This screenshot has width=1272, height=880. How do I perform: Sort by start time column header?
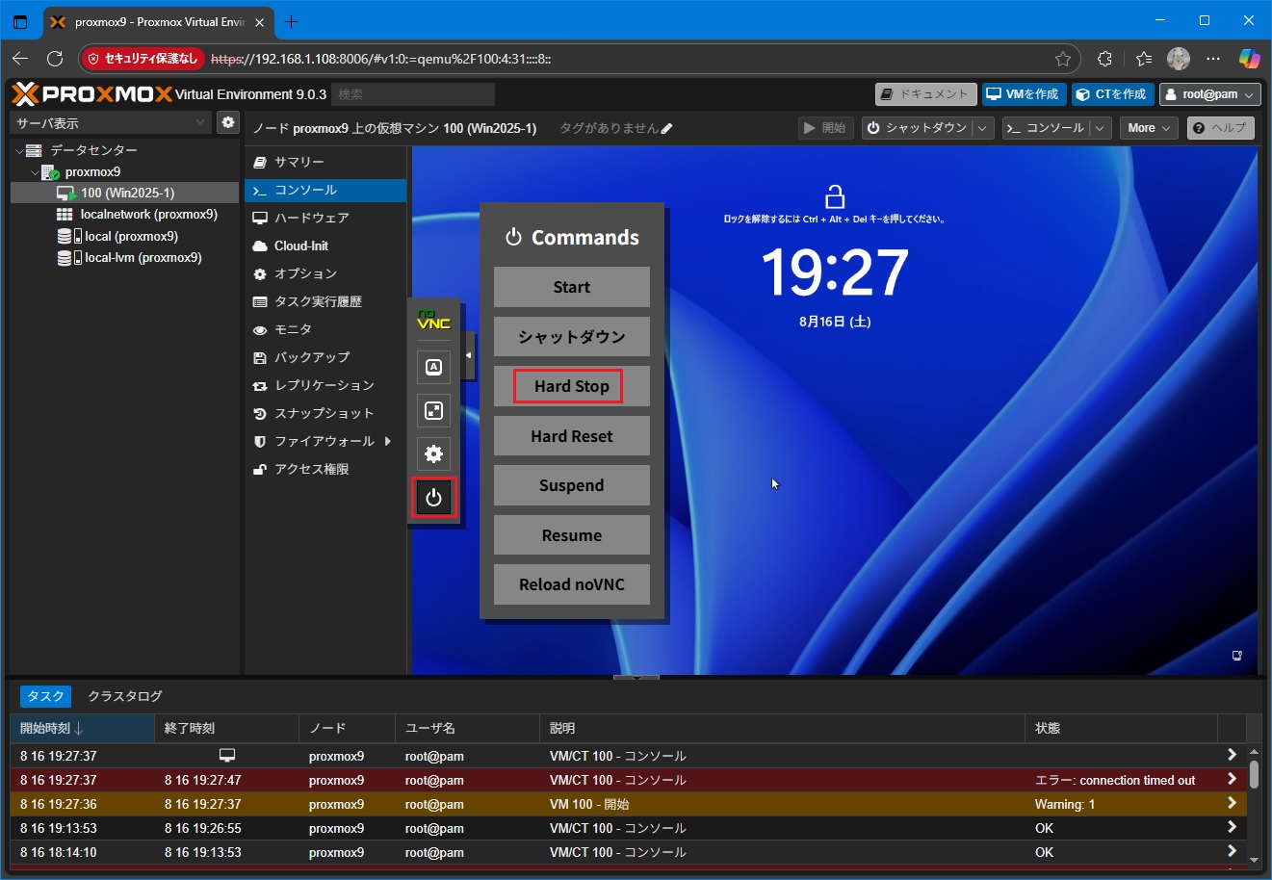[x=82, y=728]
